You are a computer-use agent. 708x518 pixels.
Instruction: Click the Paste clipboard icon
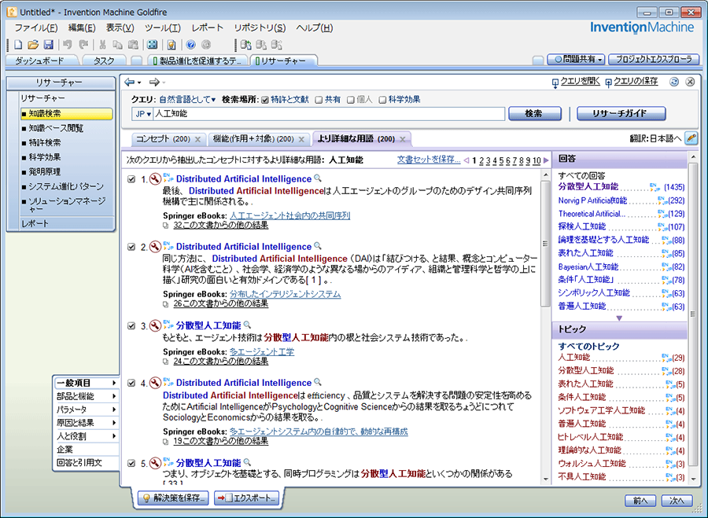pyautogui.click(x=133, y=45)
